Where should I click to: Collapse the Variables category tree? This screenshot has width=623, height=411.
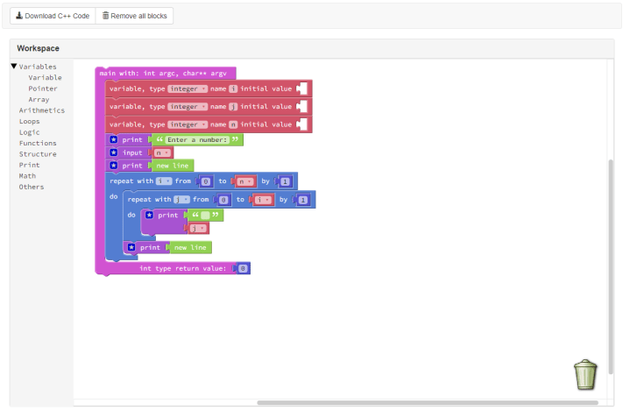click(14, 67)
